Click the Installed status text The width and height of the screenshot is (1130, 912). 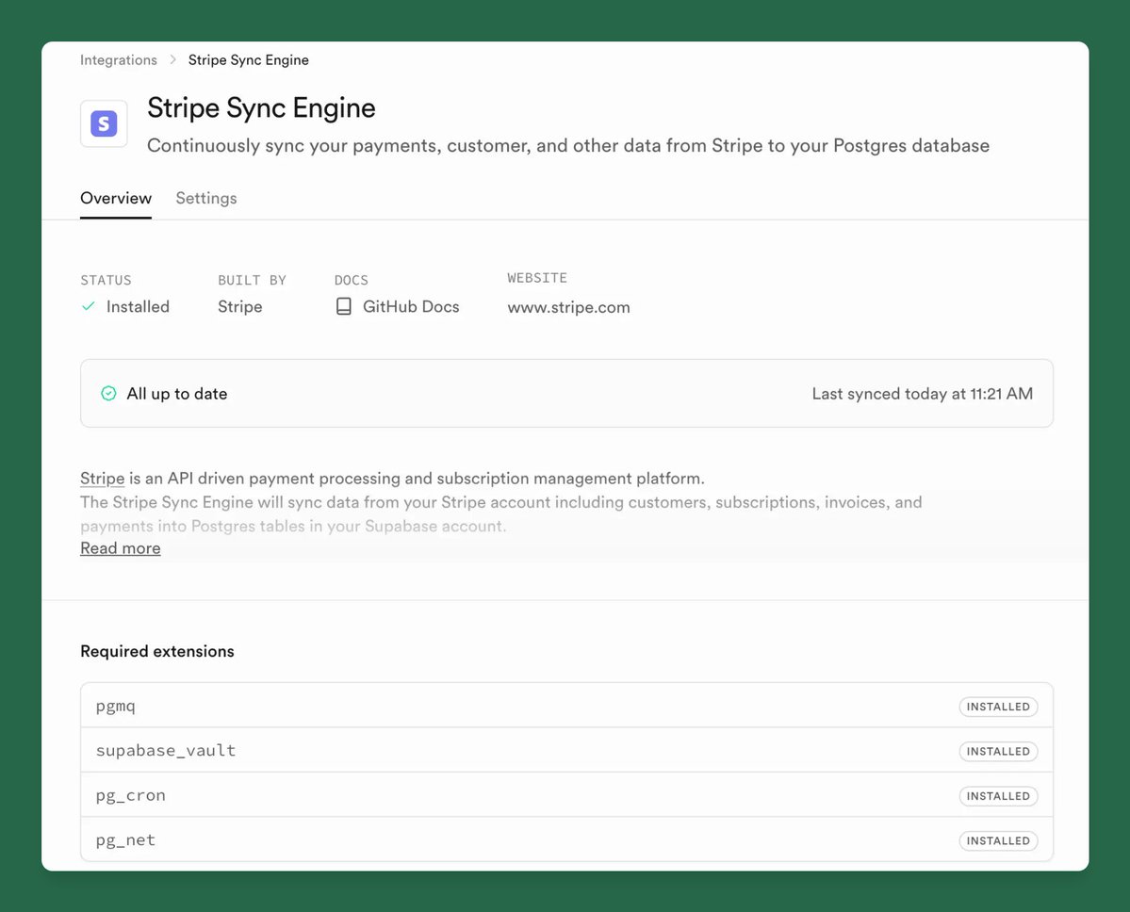click(x=138, y=307)
